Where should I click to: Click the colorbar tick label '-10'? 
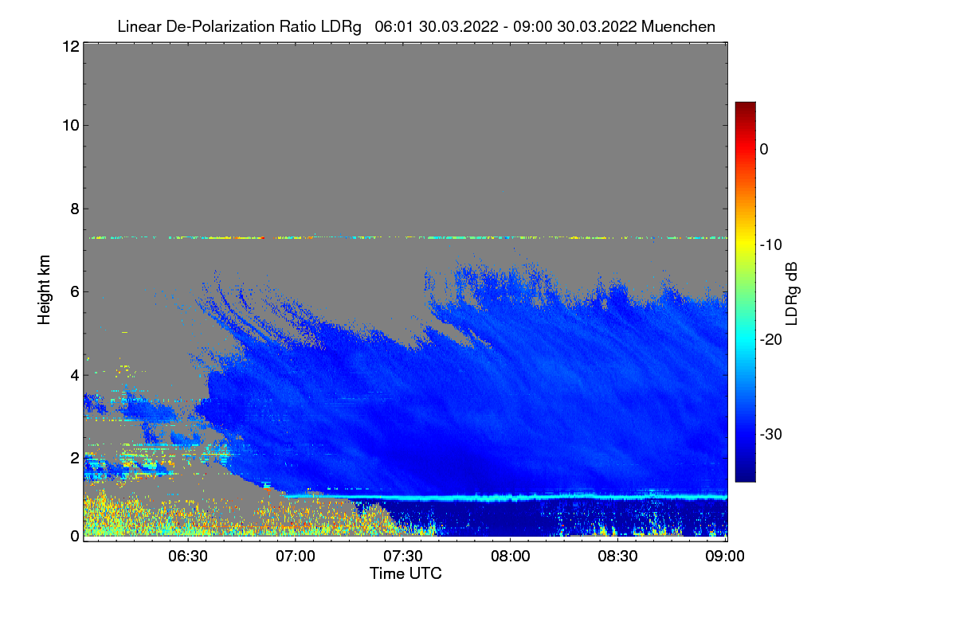click(770, 244)
